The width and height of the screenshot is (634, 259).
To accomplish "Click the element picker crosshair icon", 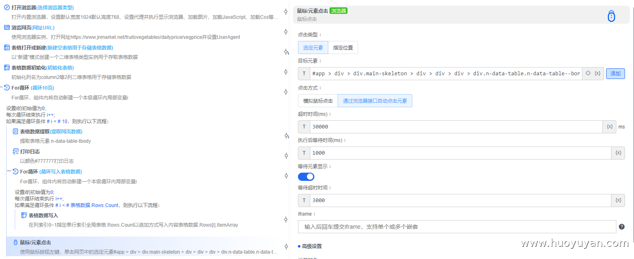I will pos(588,73).
